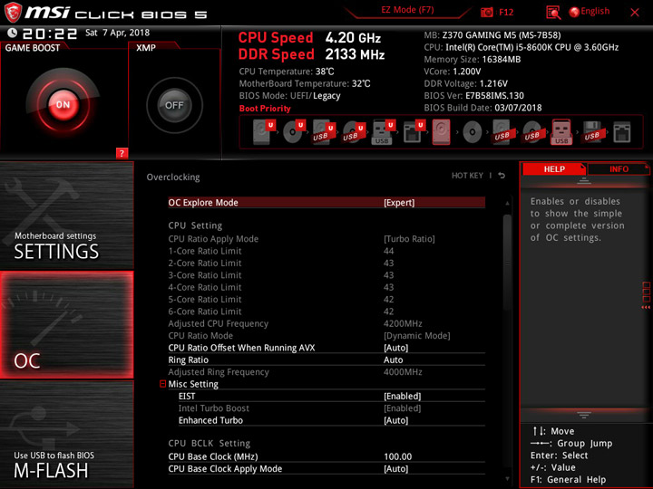Viewport: 653px width, 489px height.
Task: Edit the CPU Base Clock (MHz) 100.00 value
Action: coord(398,456)
